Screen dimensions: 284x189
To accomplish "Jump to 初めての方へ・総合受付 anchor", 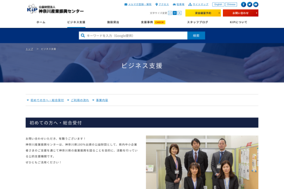I will (x=46, y=100).
